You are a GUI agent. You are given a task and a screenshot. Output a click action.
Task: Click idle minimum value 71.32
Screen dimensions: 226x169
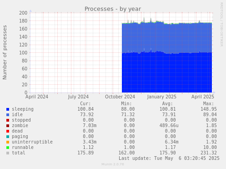pyautogui.click(x=128, y=115)
